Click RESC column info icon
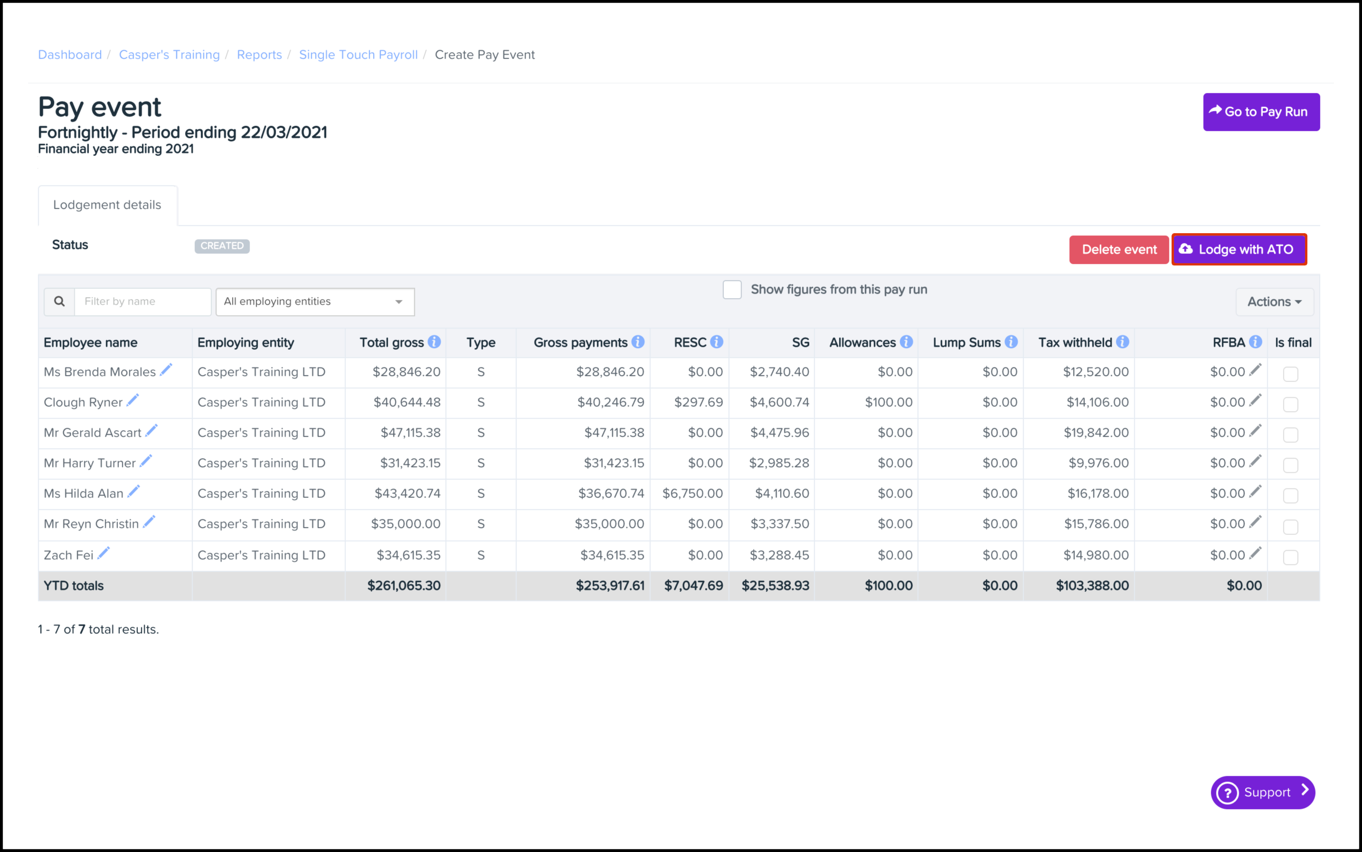This screenshot has height=852, width=1362. coord(716,342)
